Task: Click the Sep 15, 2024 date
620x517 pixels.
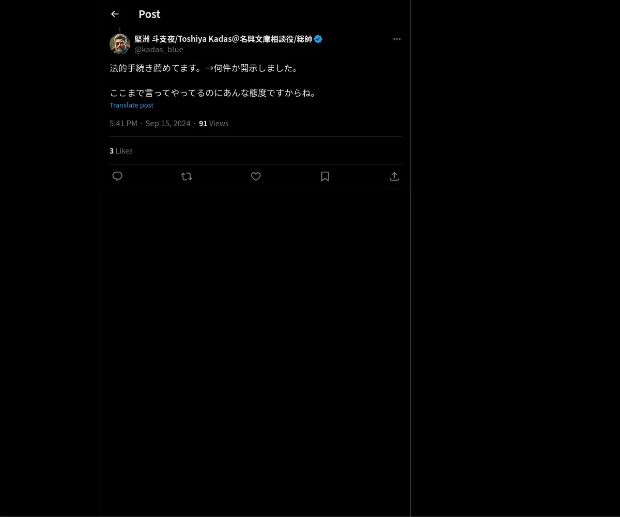Action: click(x=168, y=123)
